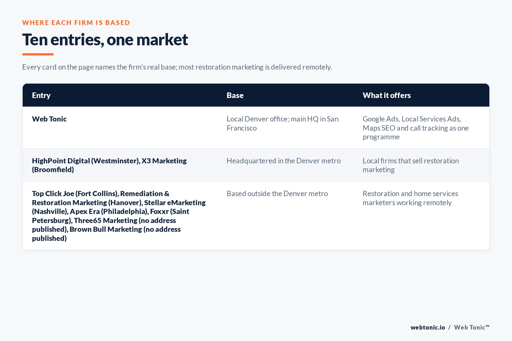
Task: Click the 'What it offers' column header
Action: (x=387, y=95)
